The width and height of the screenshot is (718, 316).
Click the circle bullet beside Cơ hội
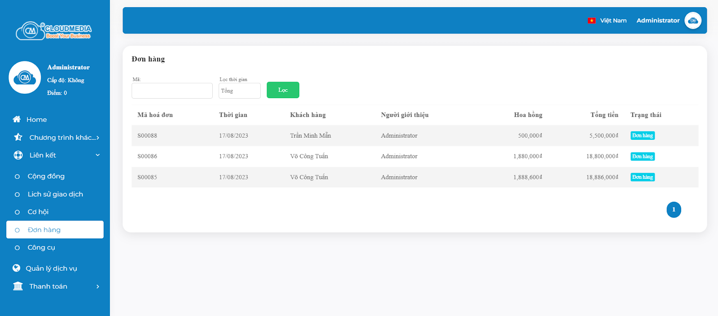click(x=18, y=212)
